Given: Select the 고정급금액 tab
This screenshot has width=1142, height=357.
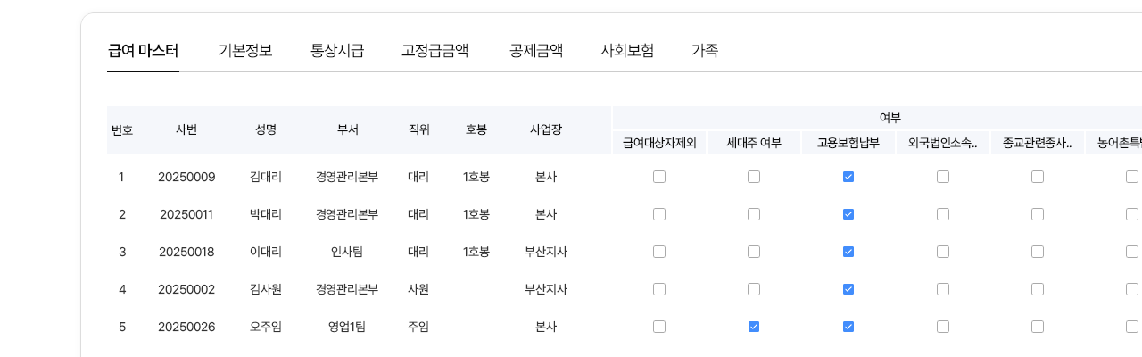Looking at the screenshot, I should pos(435,51).
